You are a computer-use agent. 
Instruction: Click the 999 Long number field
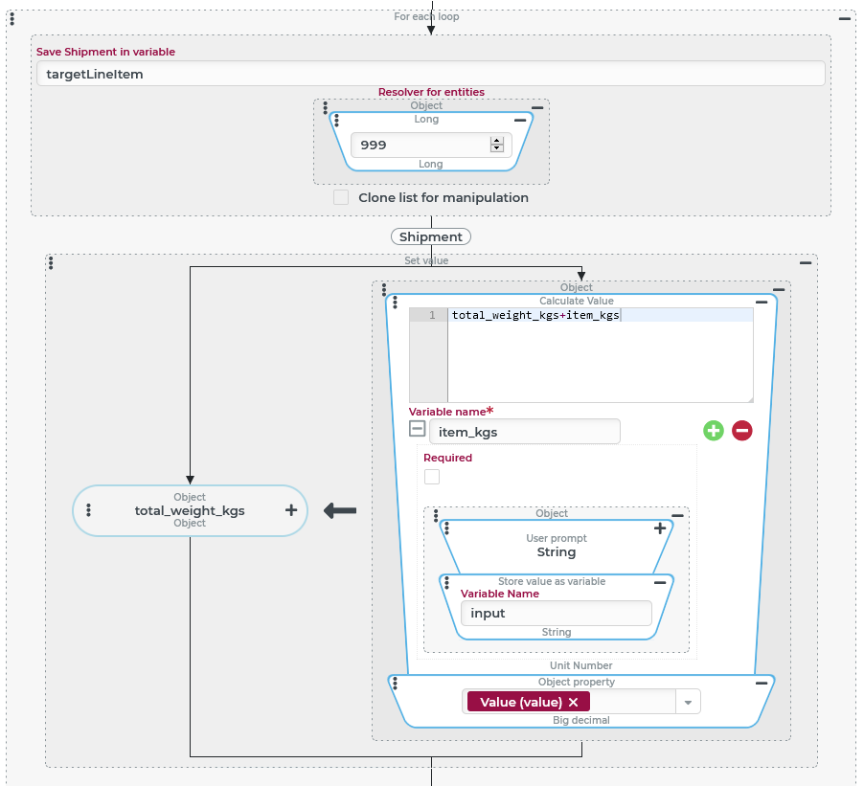[431, 145]
